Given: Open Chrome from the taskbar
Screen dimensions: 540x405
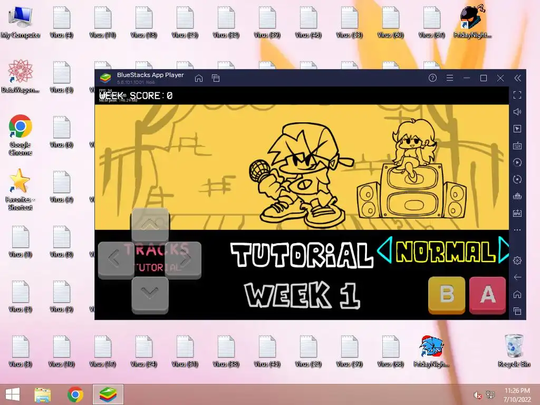Looking at the screenshot, I should tap(75, 394).
